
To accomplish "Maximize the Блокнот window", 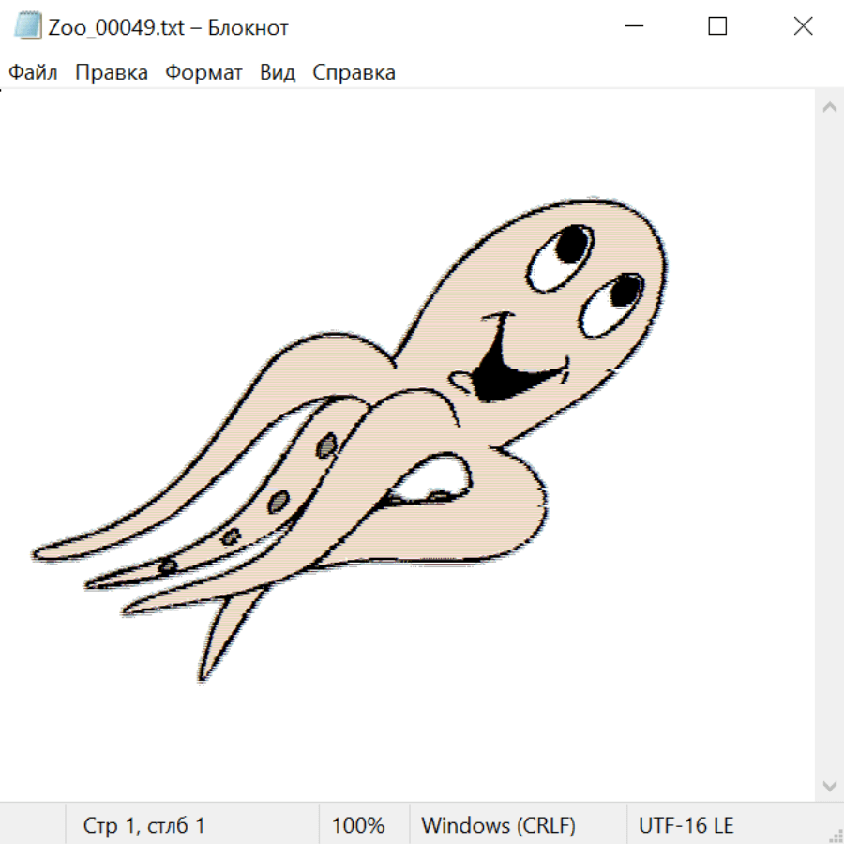I will pyautogui.click(x=717, y=27).
